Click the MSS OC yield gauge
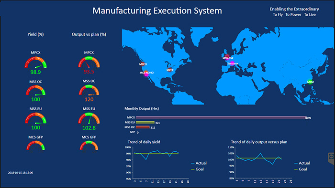 tap(36, 91)
